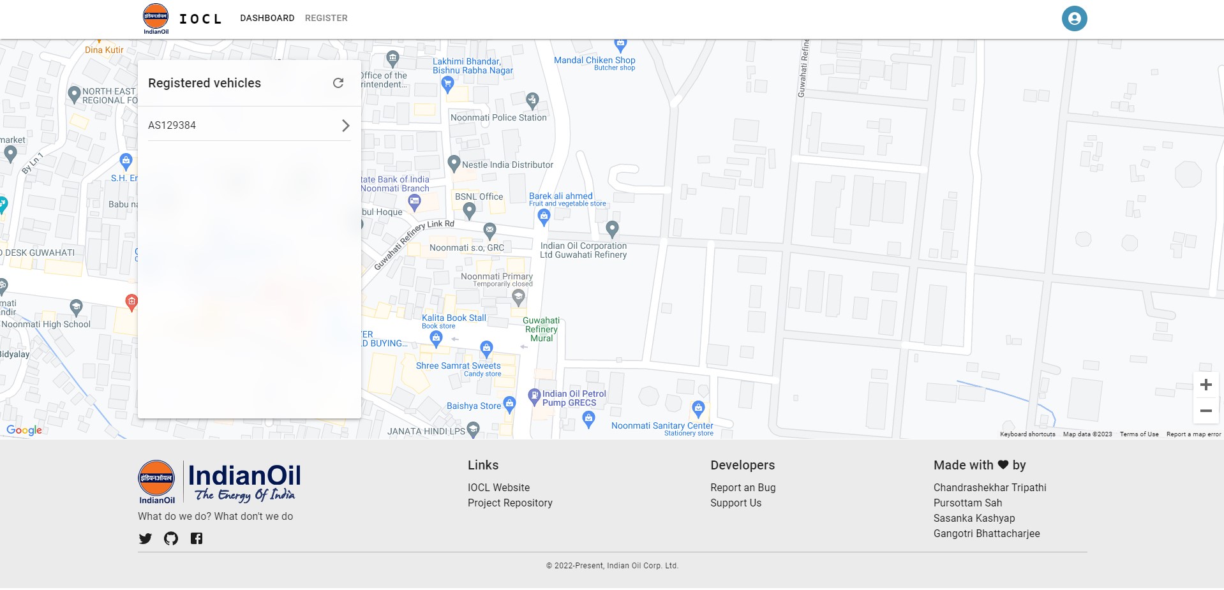Click the Google logo on the map
Screen dimensions: 1224x590
tap(24, 430)
